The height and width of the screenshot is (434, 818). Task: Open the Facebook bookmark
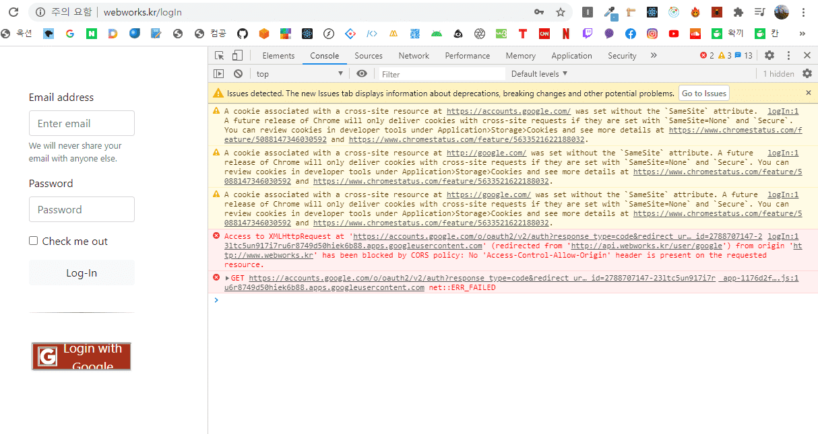[x=631, y=34]
